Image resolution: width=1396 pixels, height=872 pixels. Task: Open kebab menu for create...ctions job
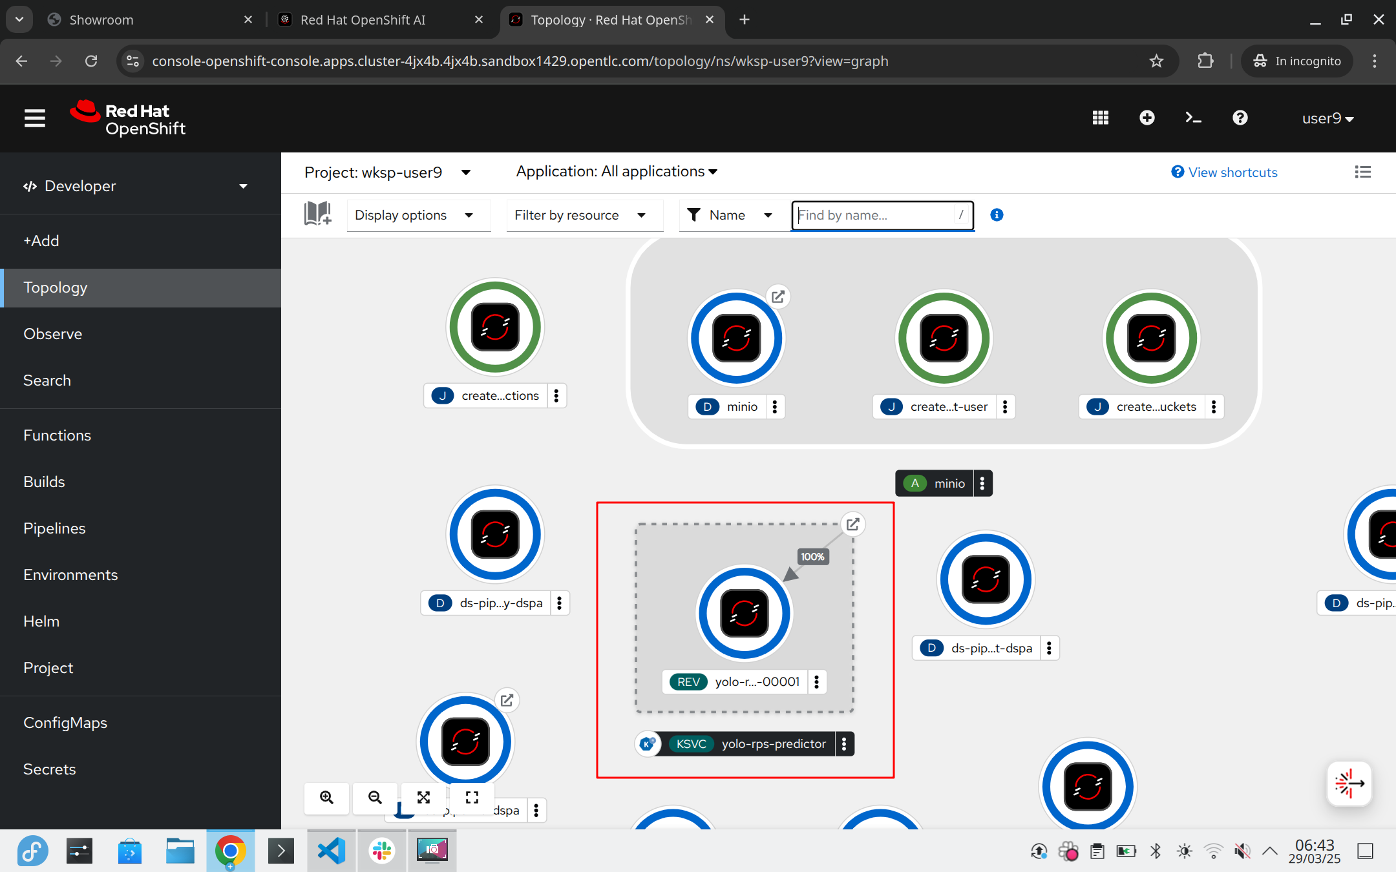click(556, 396)
